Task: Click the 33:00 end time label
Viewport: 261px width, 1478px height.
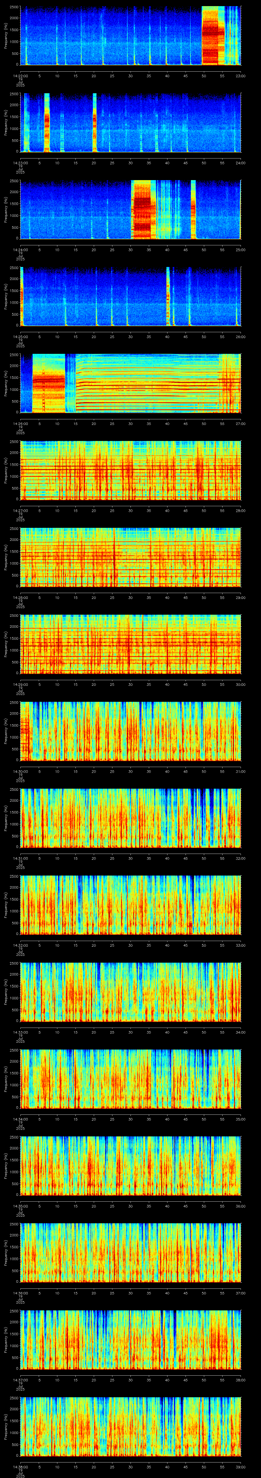Action: pos(240,945)
